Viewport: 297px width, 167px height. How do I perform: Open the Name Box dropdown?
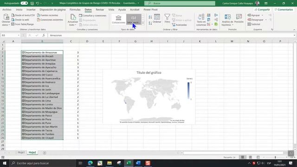pos(19,35)
